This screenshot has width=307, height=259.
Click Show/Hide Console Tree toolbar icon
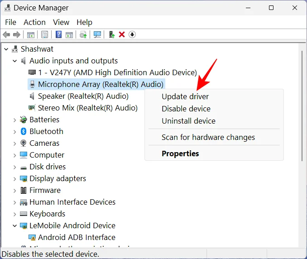click(x=31, y=35)
